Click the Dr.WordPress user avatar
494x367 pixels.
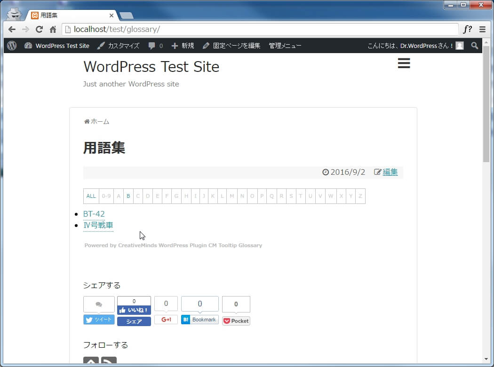point(459,46)
